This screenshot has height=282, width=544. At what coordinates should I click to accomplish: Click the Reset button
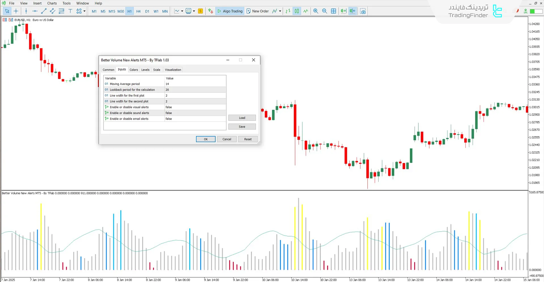(x=248, y=139)
